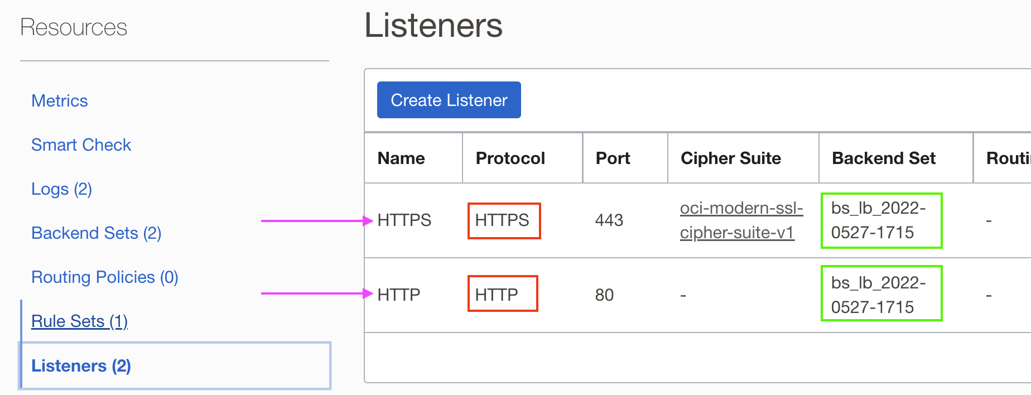Click the Rule Sets (1) link
Viewport: 1031px width, 395px height.
79,321
